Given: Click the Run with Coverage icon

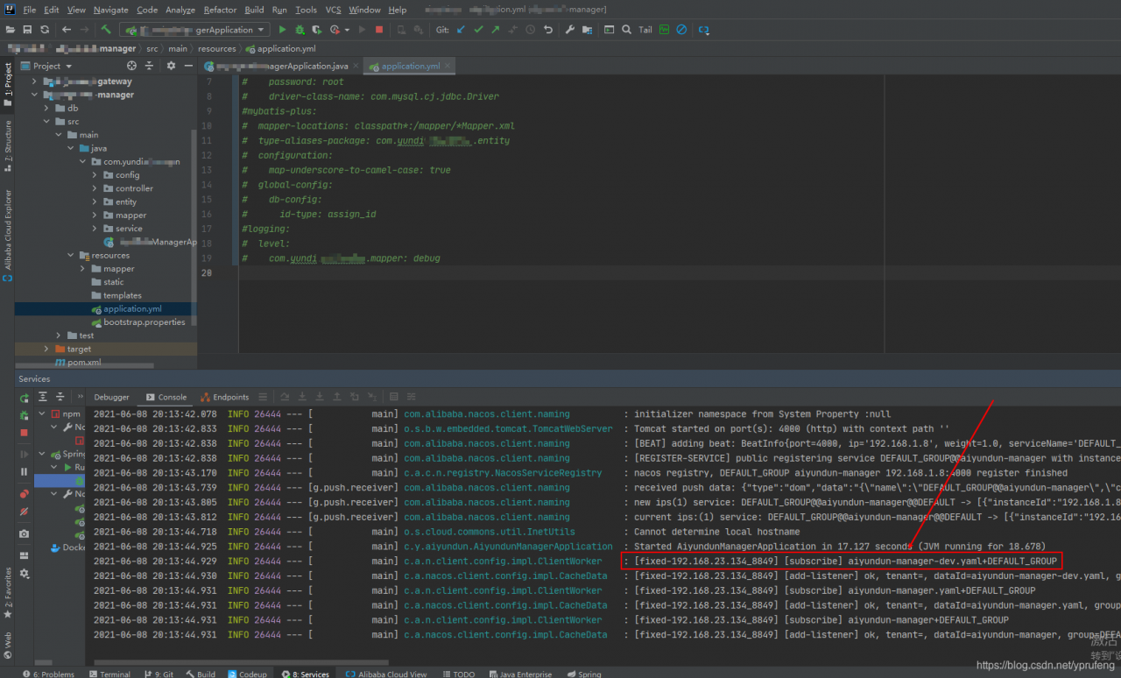Looking at the screenshot, I should coord(317,30).
